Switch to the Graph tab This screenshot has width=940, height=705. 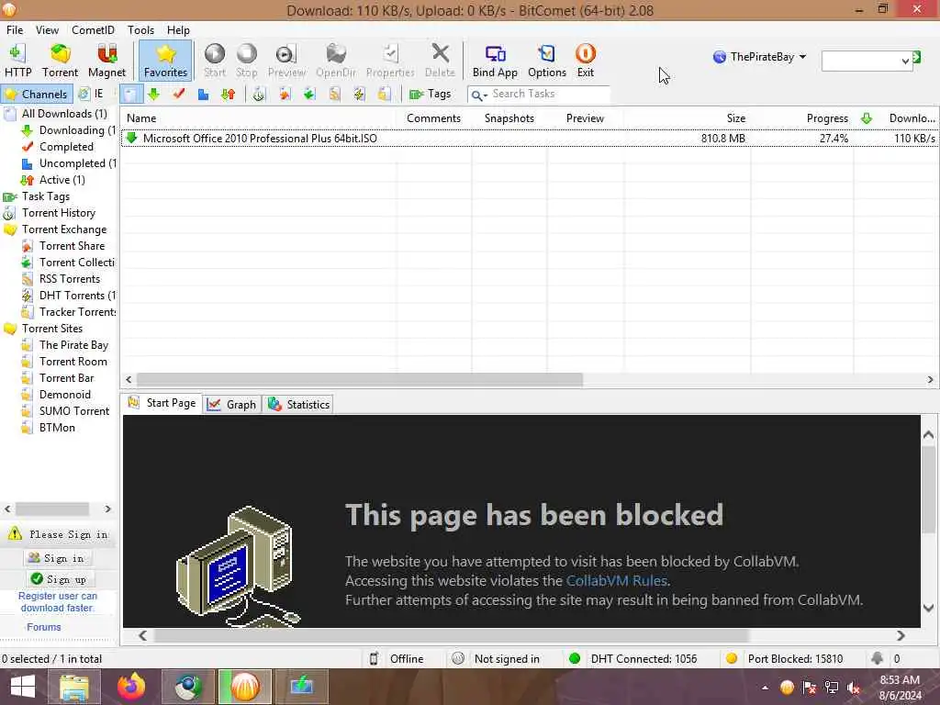(x=232, y=405)
